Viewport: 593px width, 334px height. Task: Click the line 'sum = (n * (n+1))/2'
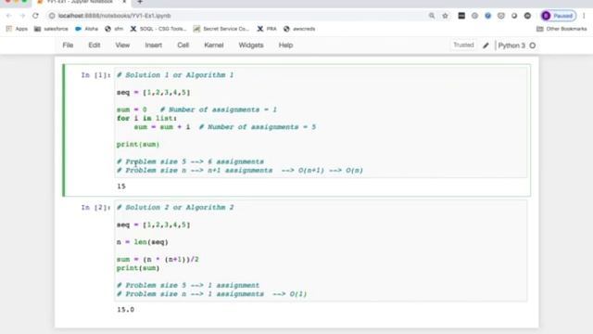(x=158, y=260)
